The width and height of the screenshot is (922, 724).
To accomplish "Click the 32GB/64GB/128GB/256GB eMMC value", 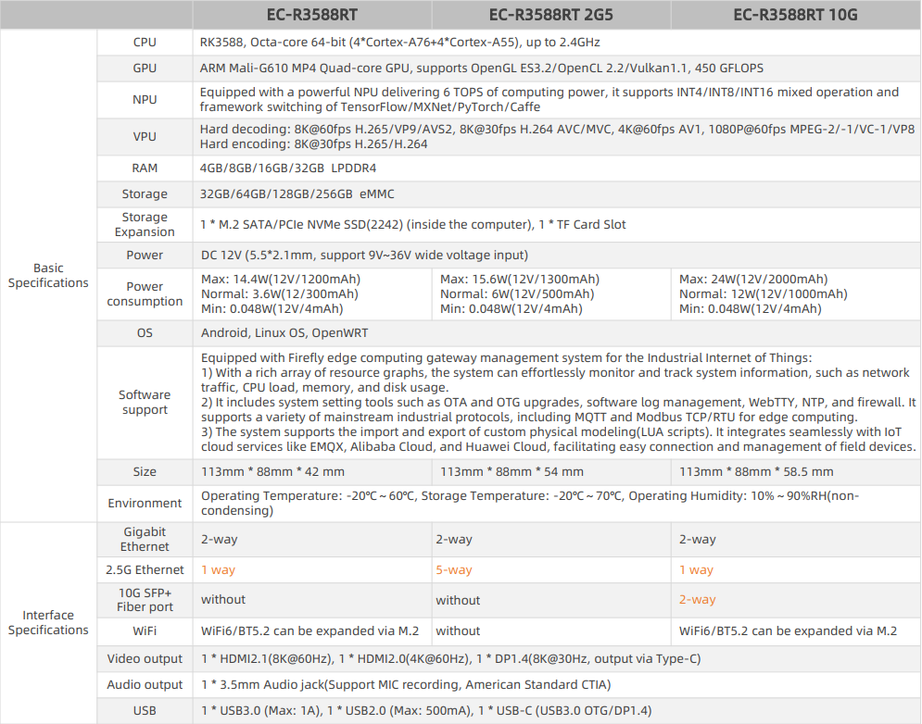I will click(297, 193).
